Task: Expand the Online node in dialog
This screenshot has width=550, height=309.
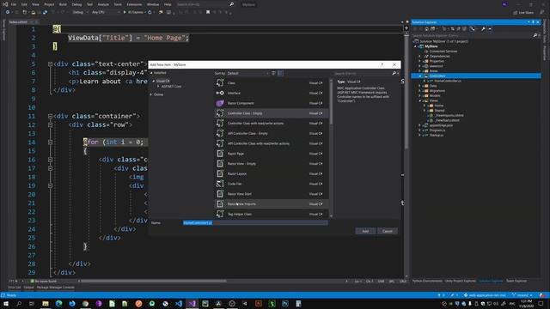Action: tap(151, 94)
